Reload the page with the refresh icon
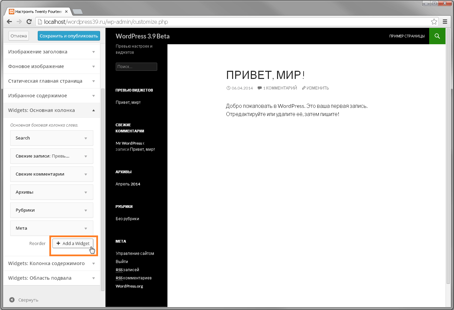 [x=29, y=22]
